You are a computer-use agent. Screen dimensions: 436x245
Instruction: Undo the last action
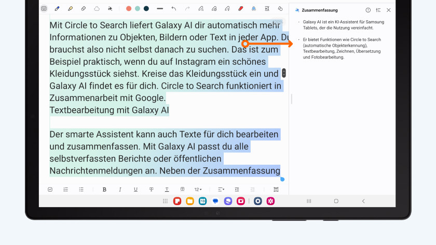(x=173, y=9)
